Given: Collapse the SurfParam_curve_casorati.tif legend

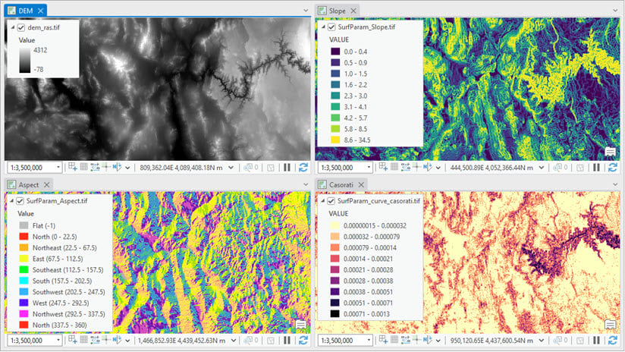Looking at the screenshot, I should (322, 201).
